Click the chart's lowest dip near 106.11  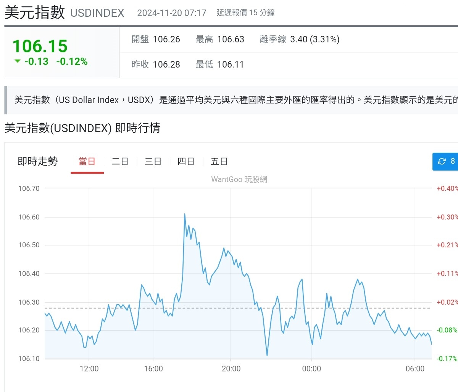[267, 355]
